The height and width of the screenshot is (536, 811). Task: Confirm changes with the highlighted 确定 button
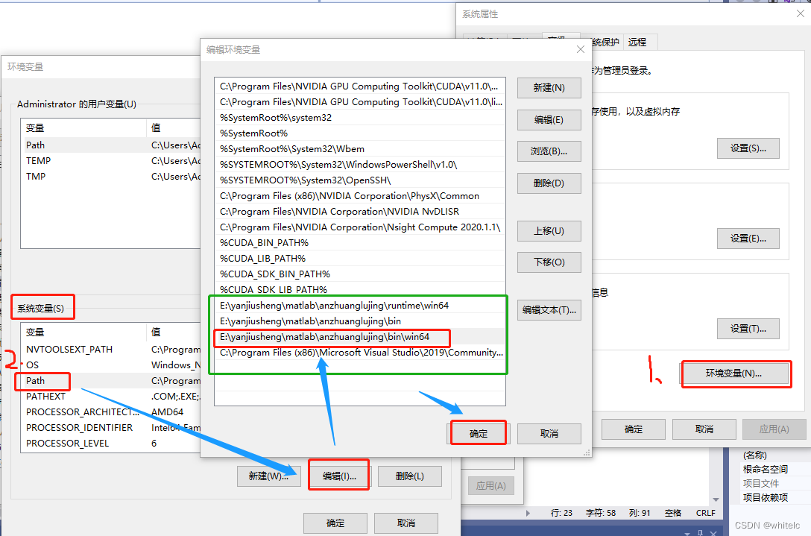click(x=478, y=433)
